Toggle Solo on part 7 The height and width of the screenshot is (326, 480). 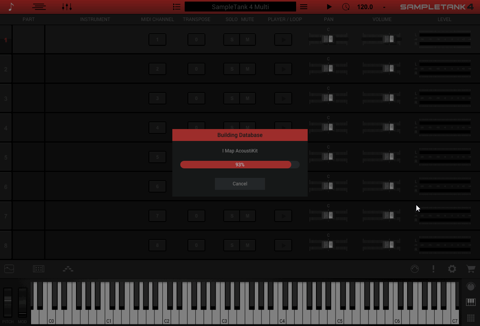pyautogui.click(x=232, y=216)
